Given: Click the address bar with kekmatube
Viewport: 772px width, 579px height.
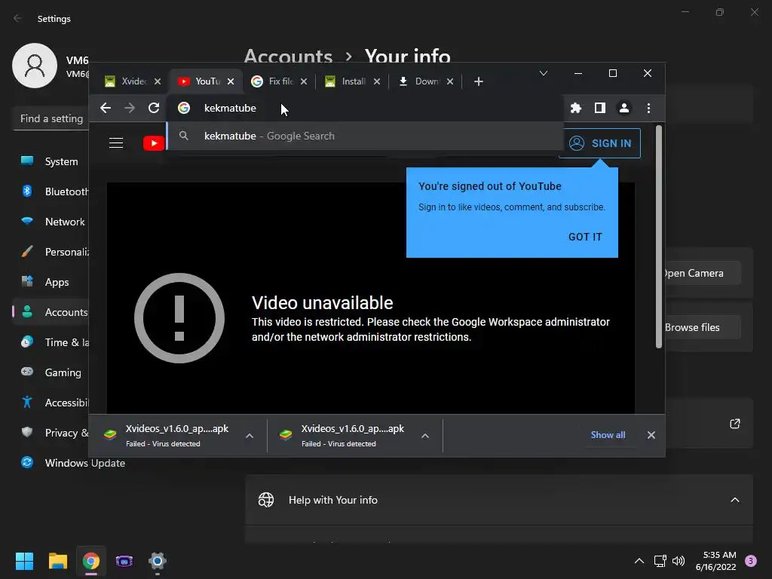Looking at the screenshot, I should [x=365, y=108].
